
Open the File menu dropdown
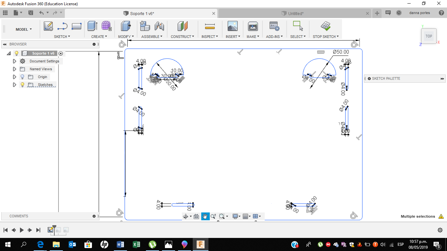click(x=18, y=13)
